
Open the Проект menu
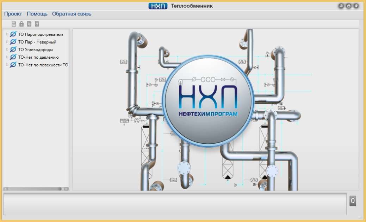tap(13, 14)
